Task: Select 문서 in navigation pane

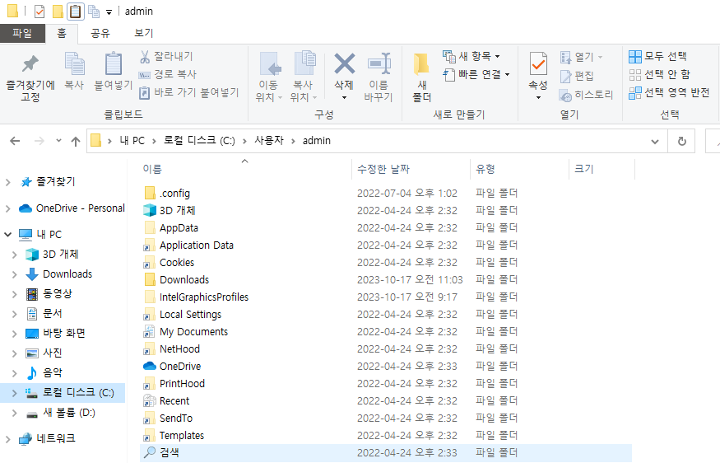Action: pos(52,314)
